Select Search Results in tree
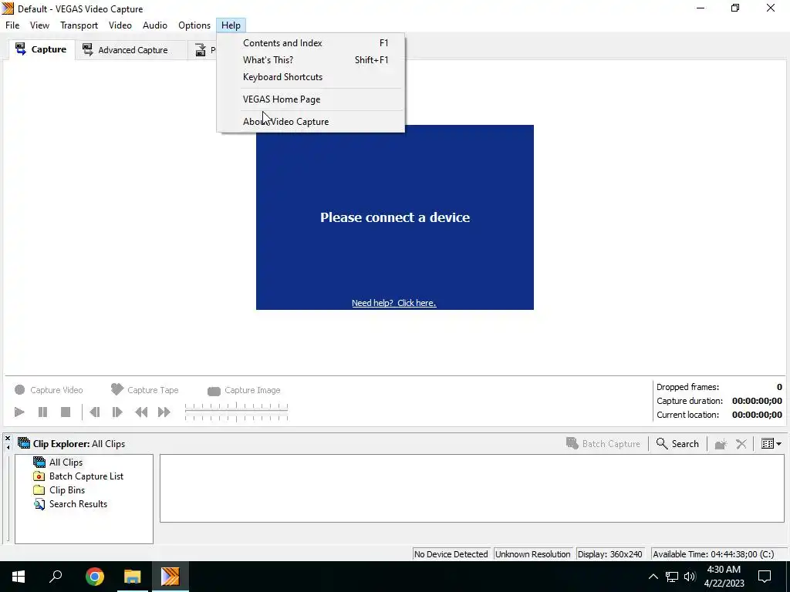Viewport: 790px width, 592px height. tap(78, 504)
